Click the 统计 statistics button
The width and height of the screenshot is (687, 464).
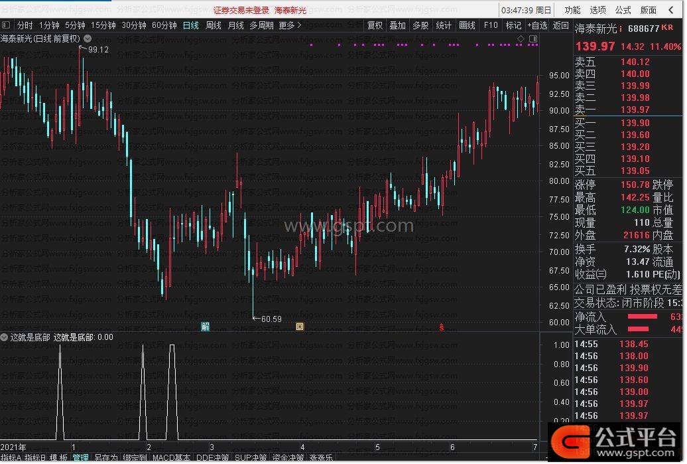[x=444, y=25]
